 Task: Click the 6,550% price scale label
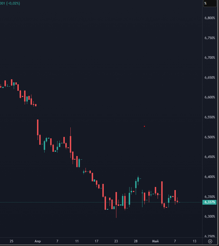pyautogui.click(x=210, y=117)
